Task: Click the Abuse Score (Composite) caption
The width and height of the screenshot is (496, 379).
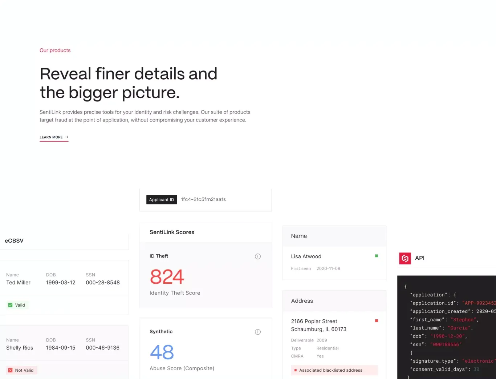Action: [182, 368]
